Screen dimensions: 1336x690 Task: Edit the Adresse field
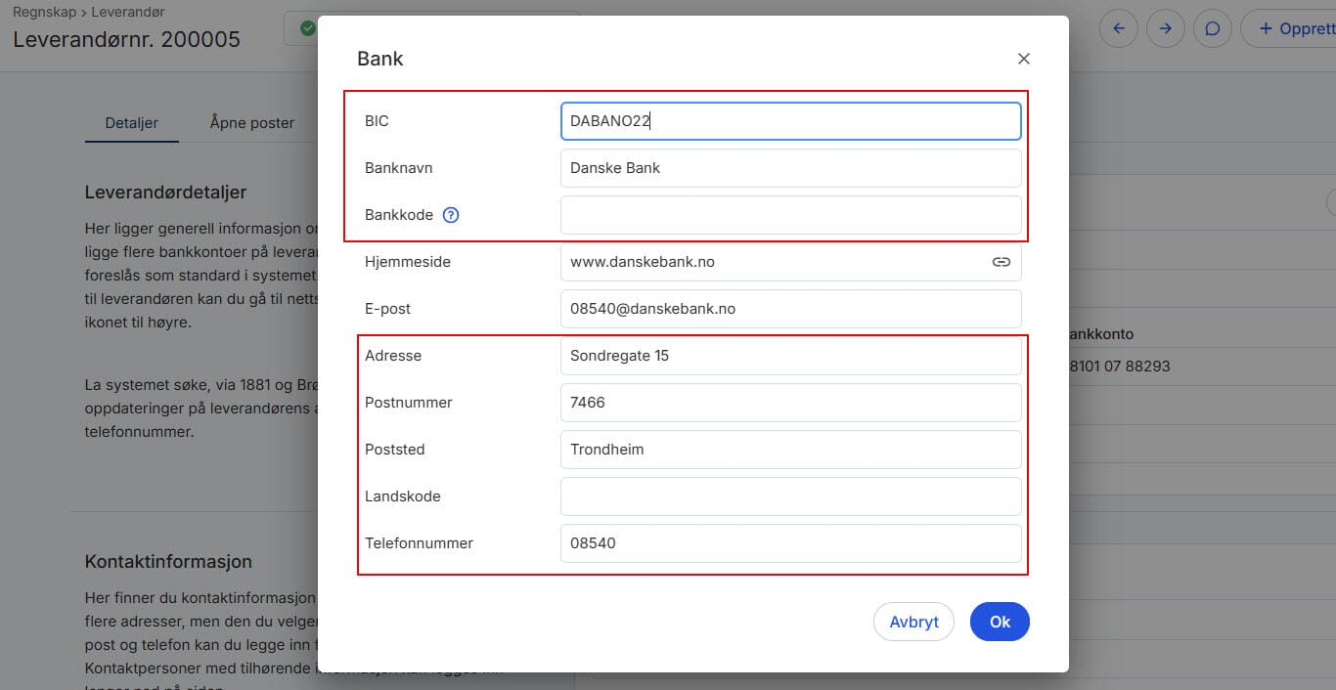pyautogui.click(x=790, y=356)
